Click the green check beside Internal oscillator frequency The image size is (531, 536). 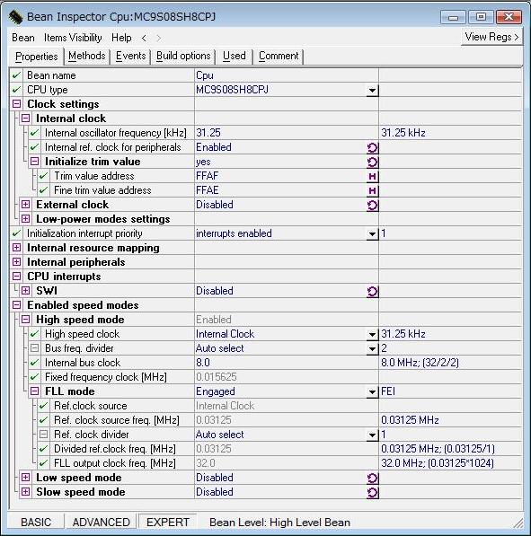click(34, 133)
